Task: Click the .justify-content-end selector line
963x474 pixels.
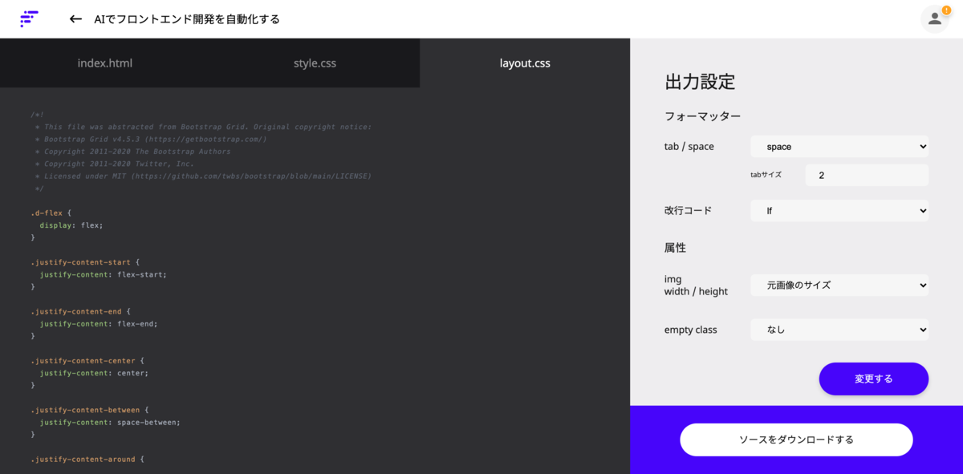Action: 80,311
